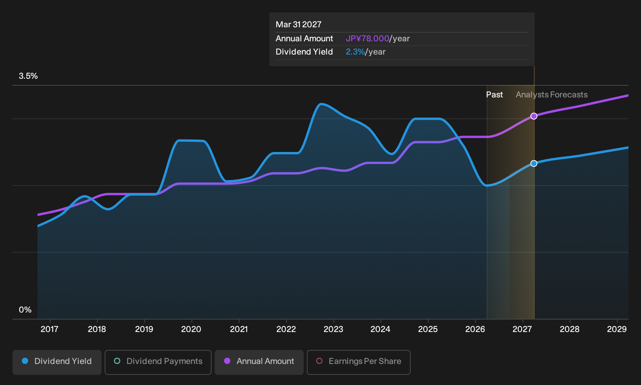The image size is (641, 385).
Task: Toggle the Dividend Yield legend button
Action: coord(57,362)
